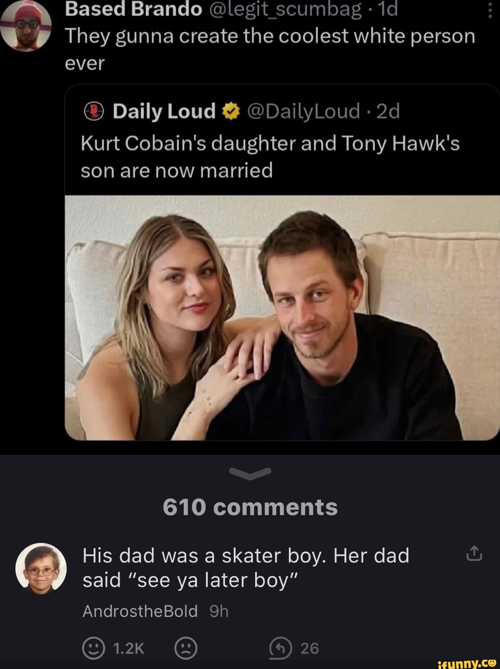The image size is (500, 669).
Task: Open the Daily Loud display name
Action: tap(164, 111)
